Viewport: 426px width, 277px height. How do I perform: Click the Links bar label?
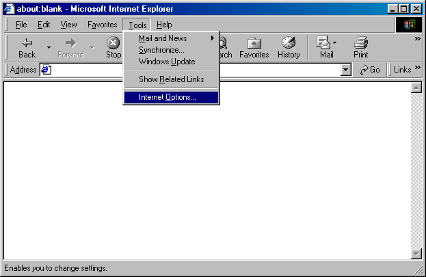[402, 70]
